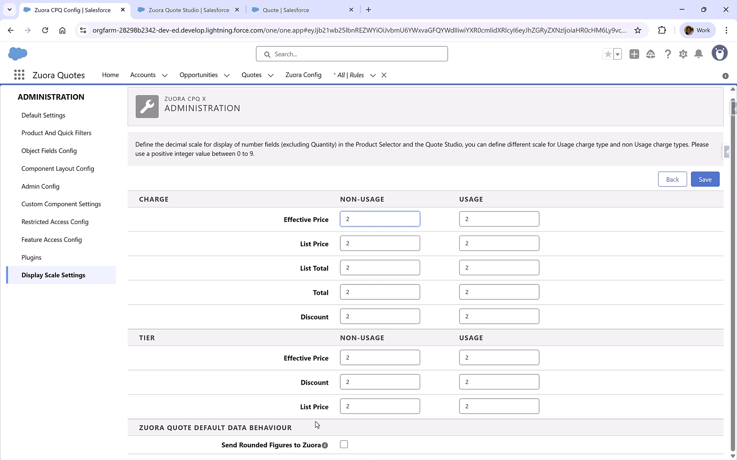
Task: Open the user profile avatar
Action: tap(720, 53)
